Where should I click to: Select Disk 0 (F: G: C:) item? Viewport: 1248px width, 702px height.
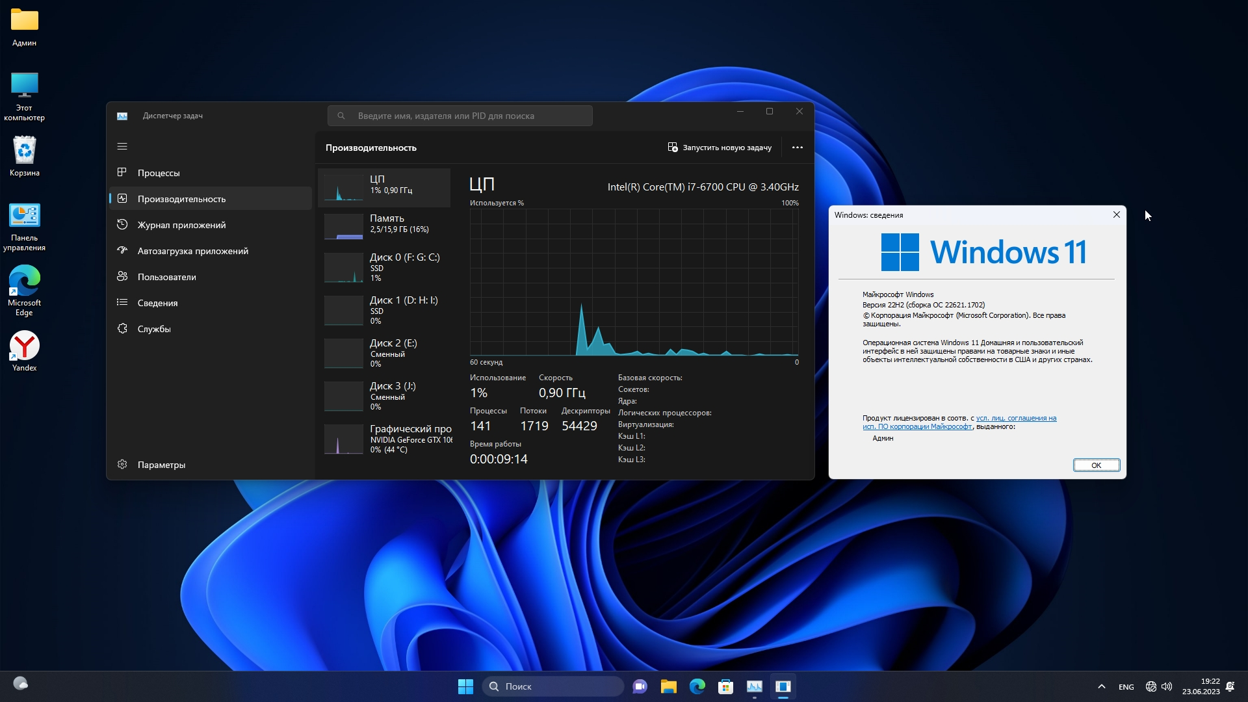pos(385,267)
